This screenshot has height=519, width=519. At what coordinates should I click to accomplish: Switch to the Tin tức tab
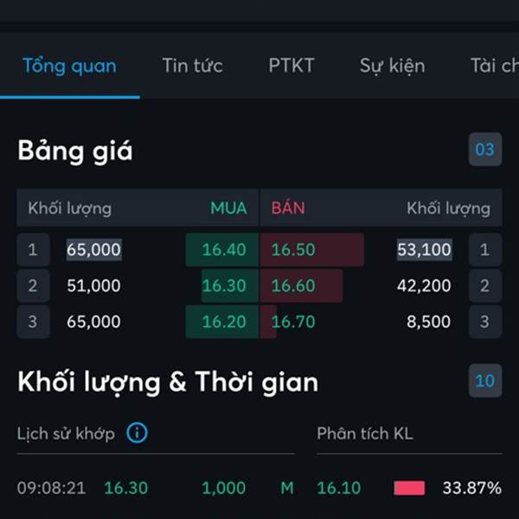(x=192, y=66)
